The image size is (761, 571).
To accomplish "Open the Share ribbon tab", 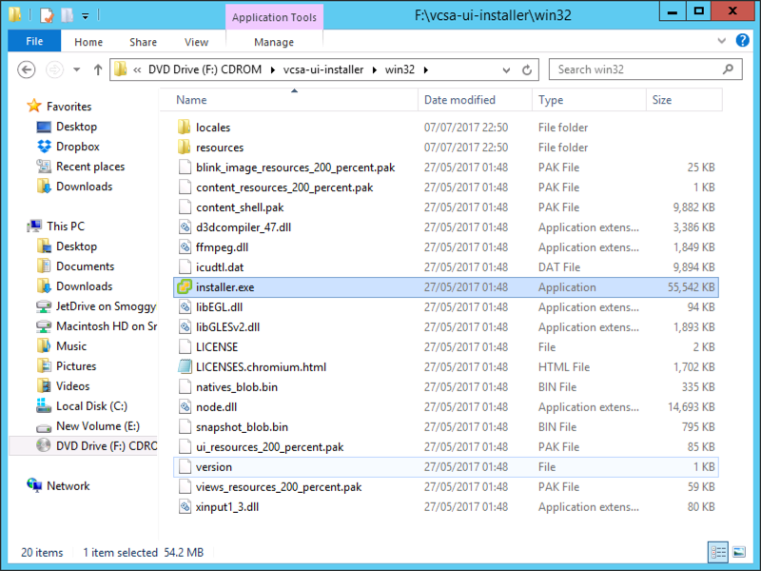I will pyautogui.click(x=144, y=42).
